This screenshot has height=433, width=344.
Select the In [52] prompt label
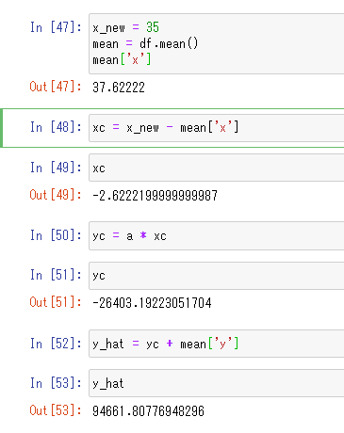(56, 344)
